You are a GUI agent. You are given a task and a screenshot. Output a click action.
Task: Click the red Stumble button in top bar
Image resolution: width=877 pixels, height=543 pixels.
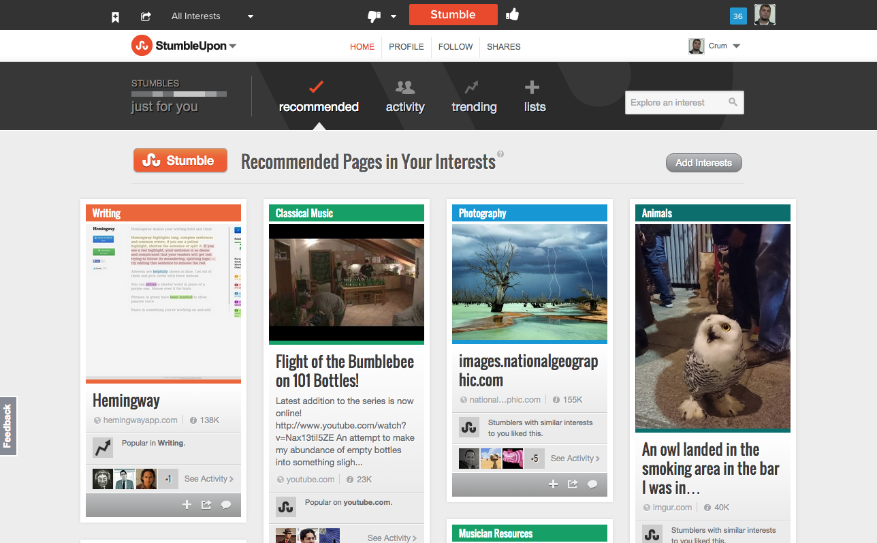point(453,14)
